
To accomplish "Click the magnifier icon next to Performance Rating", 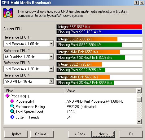I will (12, 106).
